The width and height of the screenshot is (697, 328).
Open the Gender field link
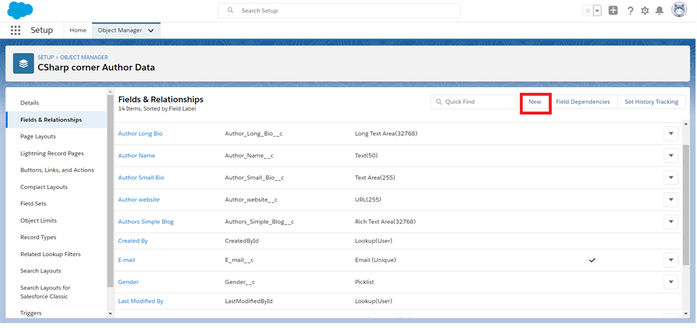[129, 282]
